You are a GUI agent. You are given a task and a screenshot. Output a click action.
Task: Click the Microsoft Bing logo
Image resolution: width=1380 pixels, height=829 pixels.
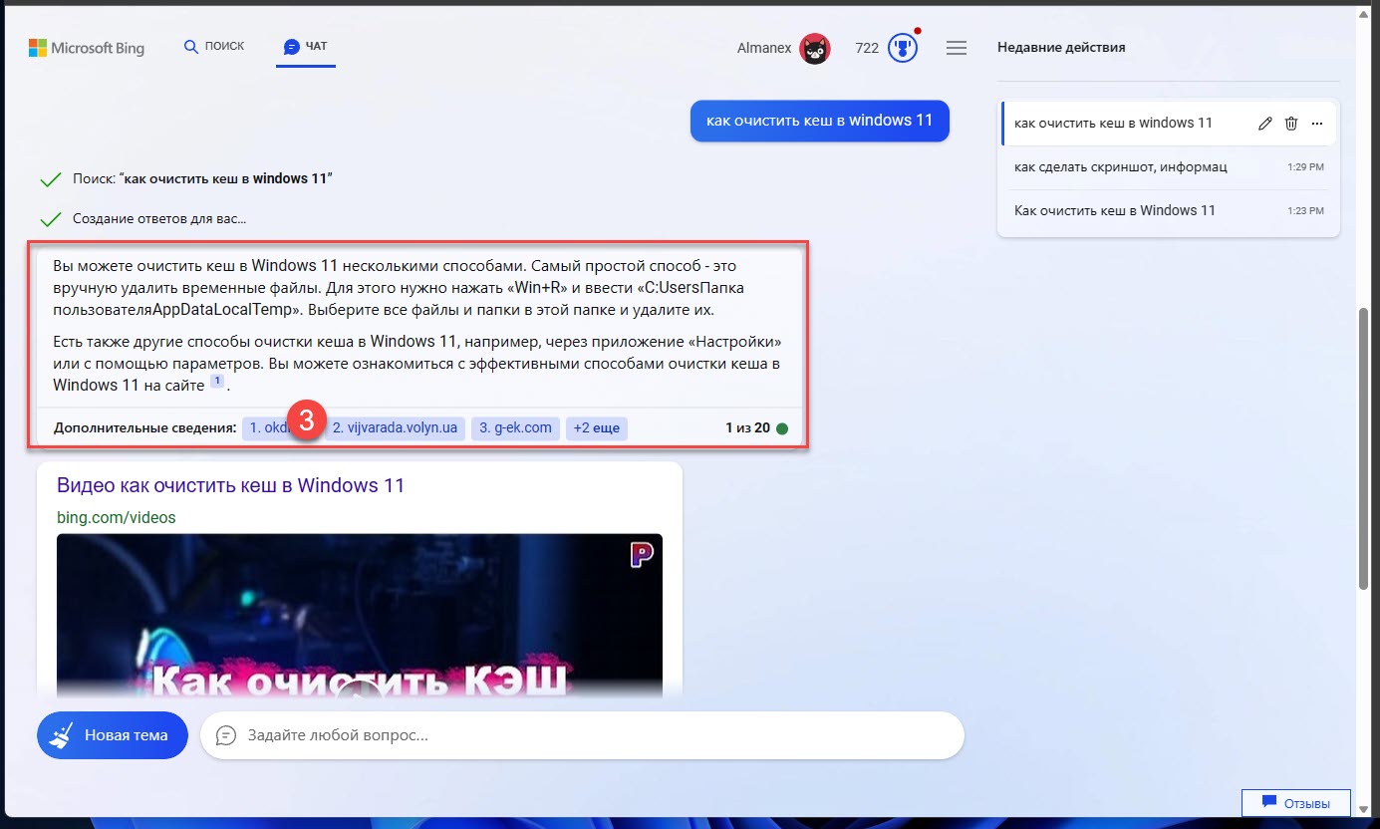tap(87, 48)
